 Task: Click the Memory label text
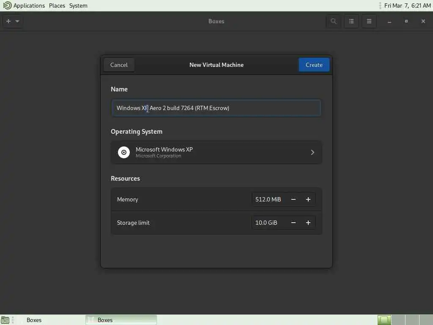click(127, 199)
